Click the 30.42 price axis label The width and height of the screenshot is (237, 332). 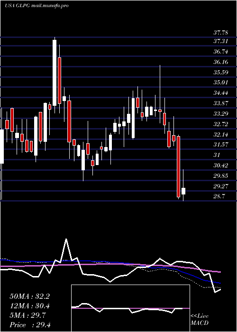click(220, 166)
